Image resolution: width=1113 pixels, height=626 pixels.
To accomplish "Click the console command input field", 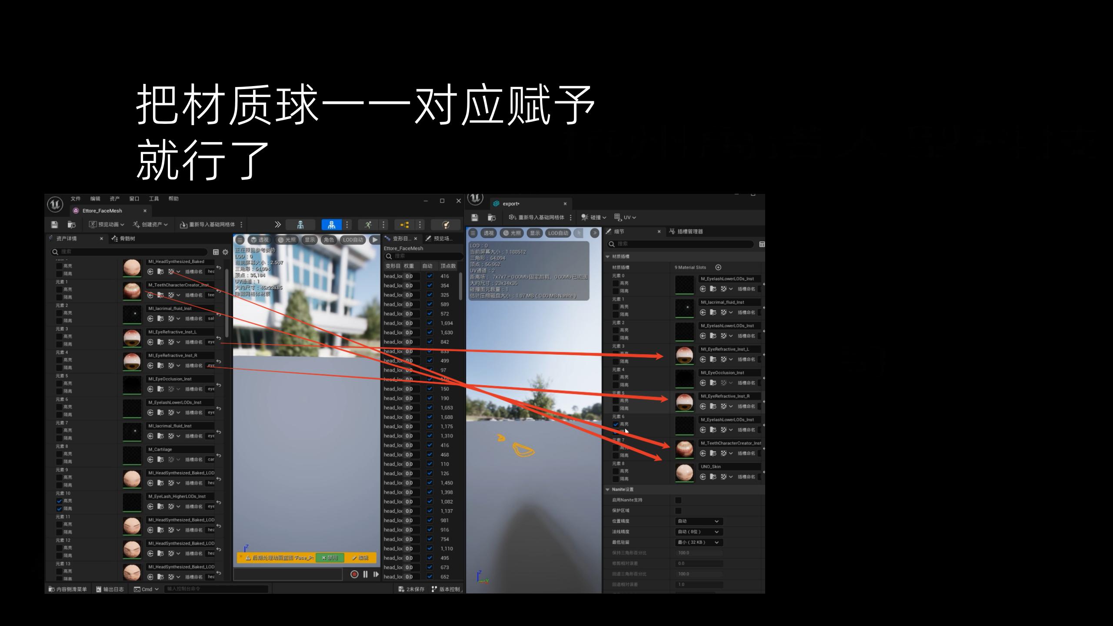I will coord(217,589).
